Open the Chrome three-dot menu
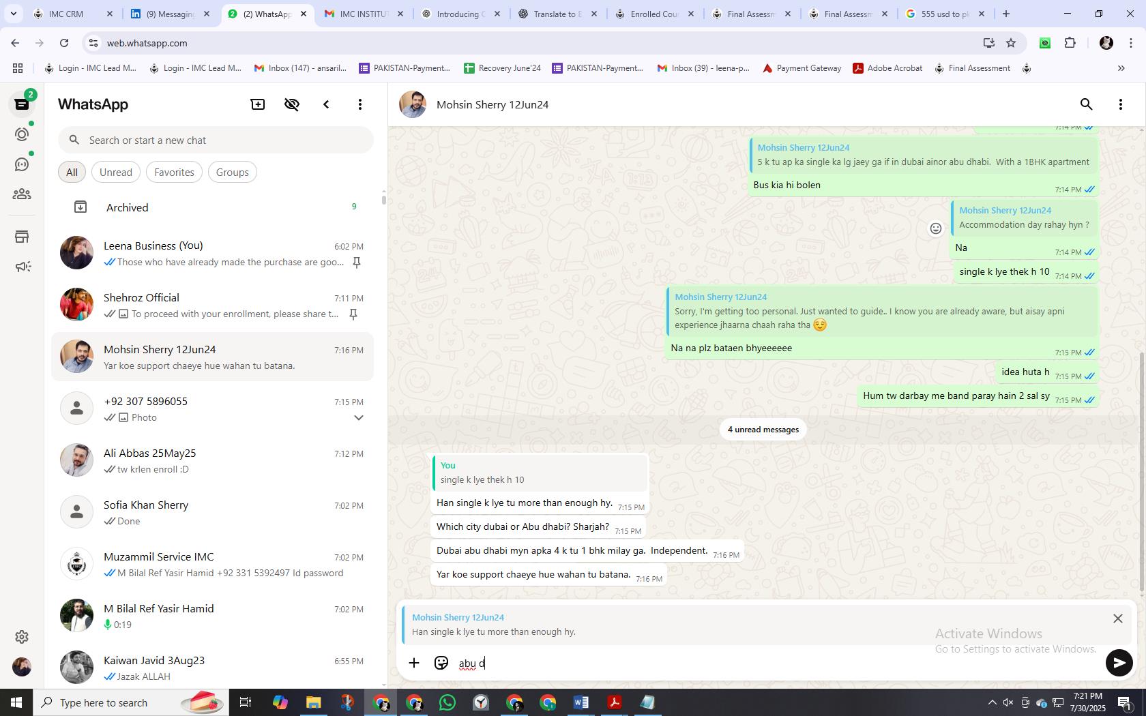The width and height of the screenshot is (1146, 716). (1132, 43)
